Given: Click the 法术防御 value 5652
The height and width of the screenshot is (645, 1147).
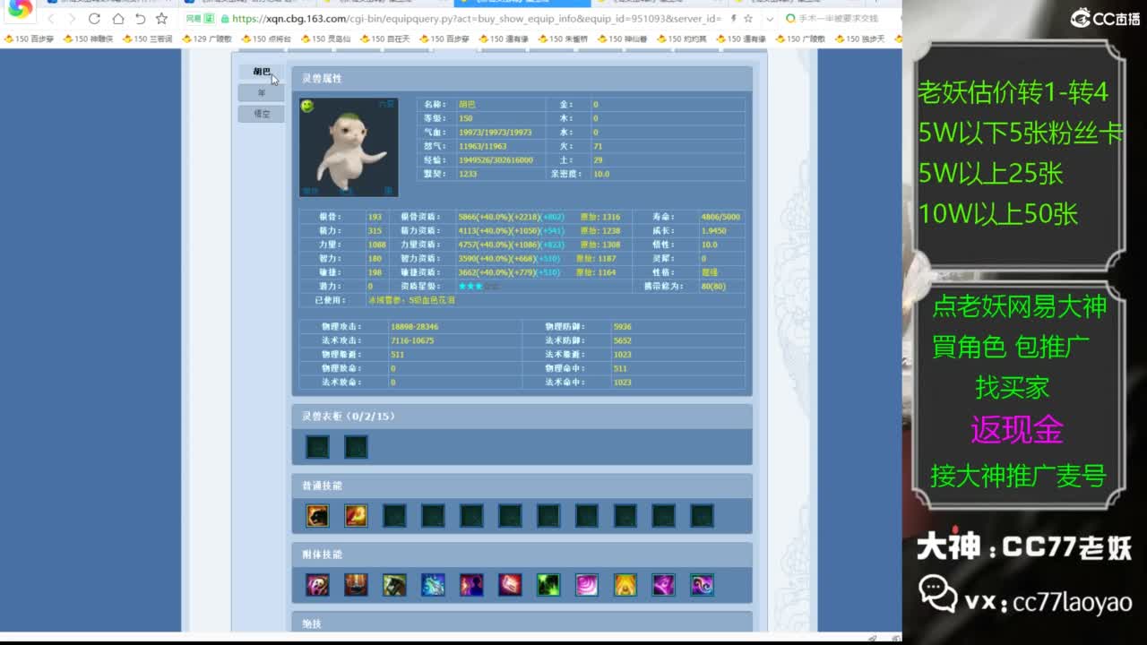Looking at the screenshot, I should (623, 340).
